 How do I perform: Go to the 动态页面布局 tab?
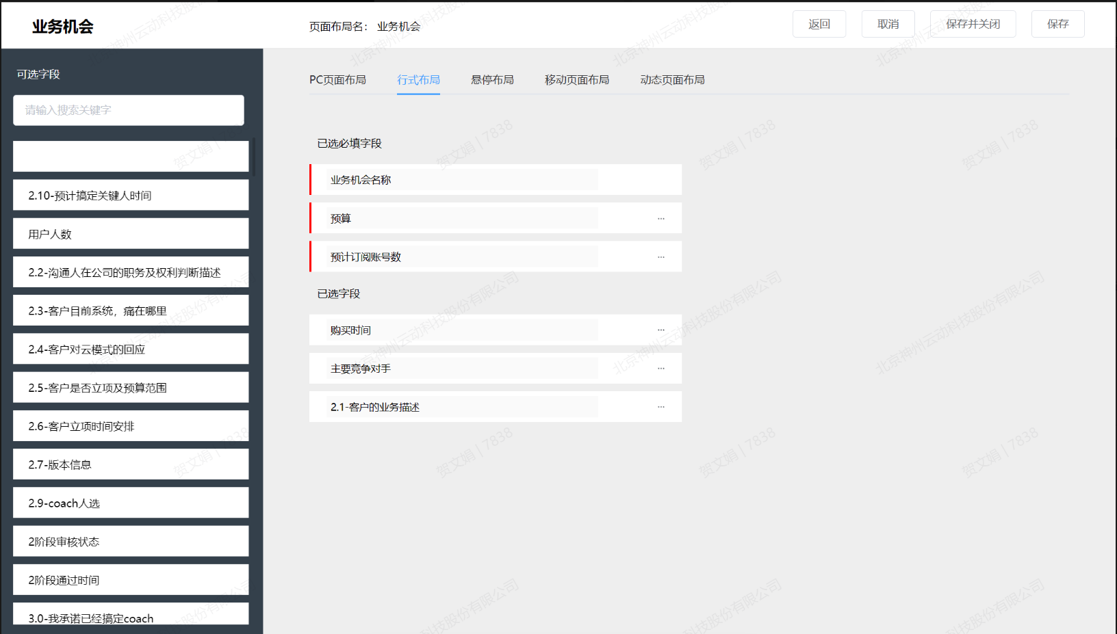tap(672, 80)
